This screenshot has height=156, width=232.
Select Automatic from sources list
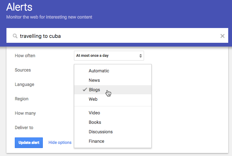[x=113, y=71]
